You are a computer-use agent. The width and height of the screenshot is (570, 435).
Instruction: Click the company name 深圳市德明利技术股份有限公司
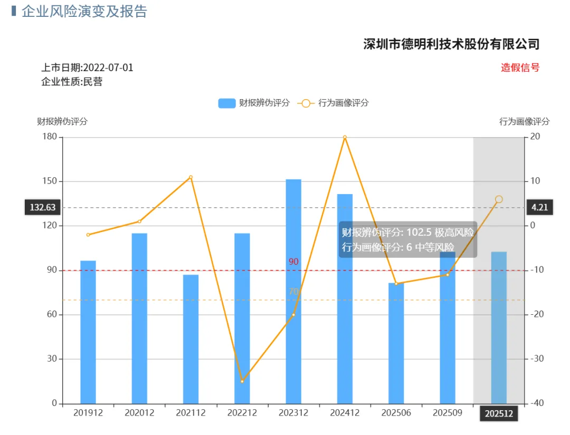pyautogui.click(x=451, y=44)
